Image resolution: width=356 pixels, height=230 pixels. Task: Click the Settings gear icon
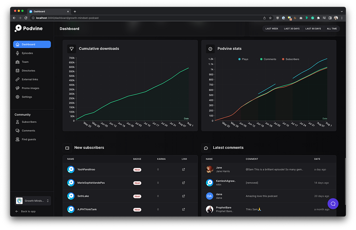click(x=17, y=97)
